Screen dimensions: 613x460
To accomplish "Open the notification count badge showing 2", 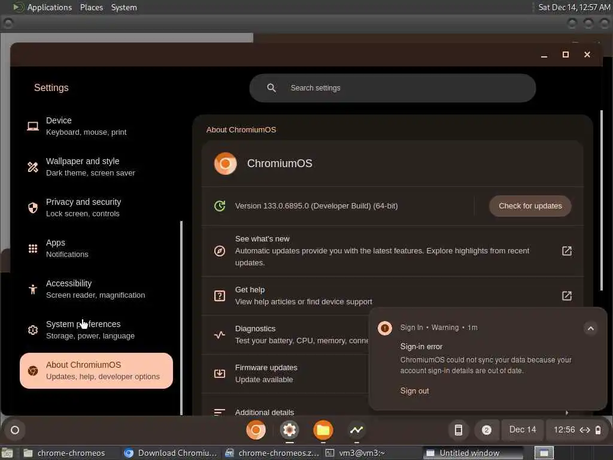I will pyautogui.click(x=486, y=430).
